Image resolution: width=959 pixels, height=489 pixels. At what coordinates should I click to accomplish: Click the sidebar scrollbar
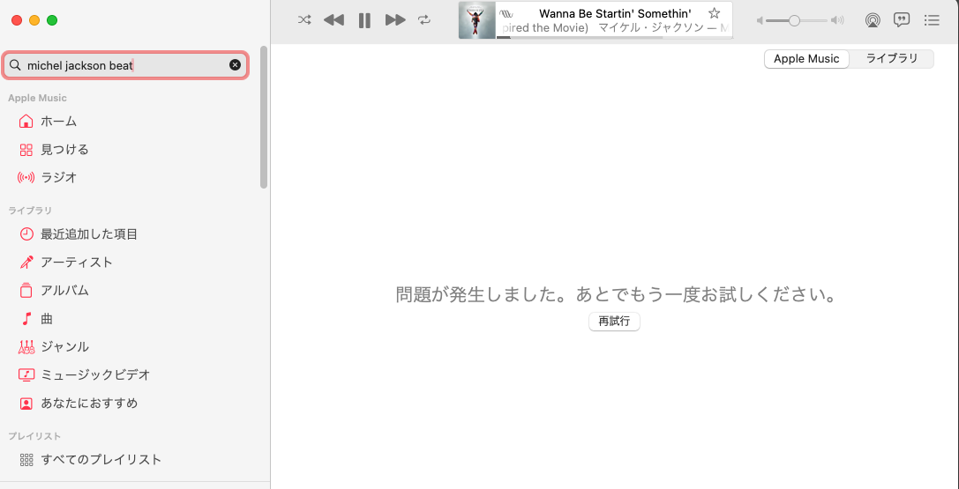point(264,117)
